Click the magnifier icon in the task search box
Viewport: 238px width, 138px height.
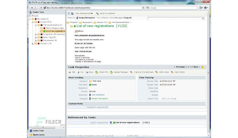(x=203, y=19)
